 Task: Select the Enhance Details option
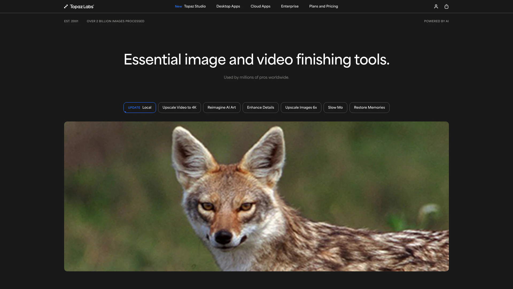(x=261, y=107)
